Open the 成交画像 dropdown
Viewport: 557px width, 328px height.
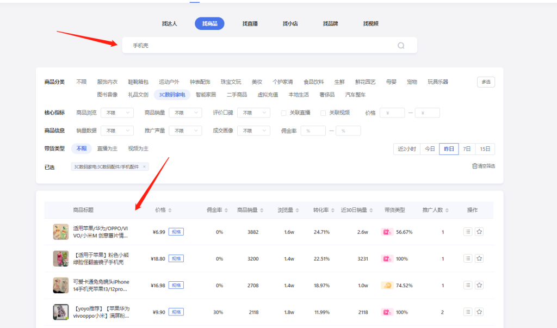(x=253, y=131)
